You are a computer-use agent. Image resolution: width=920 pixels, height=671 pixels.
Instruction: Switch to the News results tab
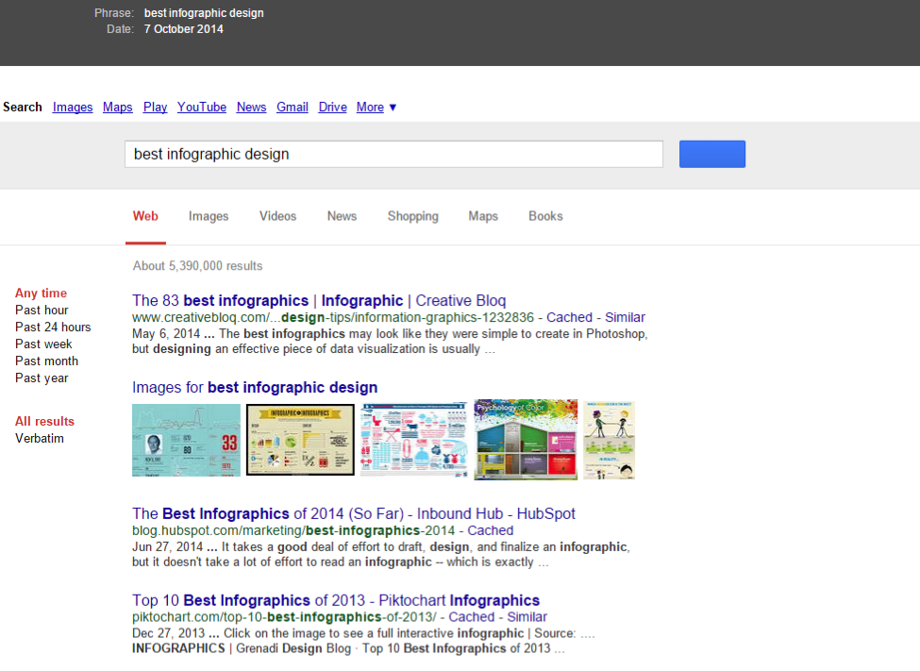coord(343,216)
